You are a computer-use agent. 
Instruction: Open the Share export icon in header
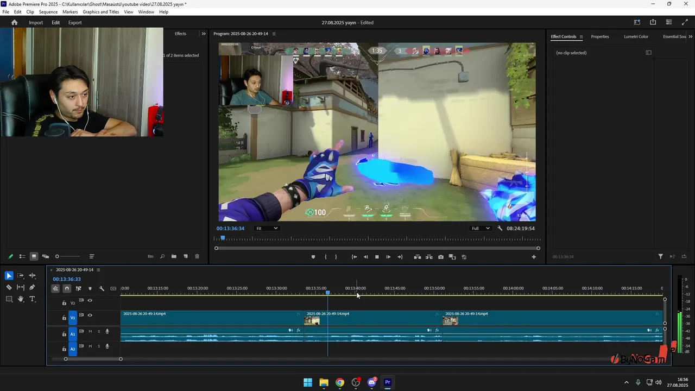tap(653, 22)
